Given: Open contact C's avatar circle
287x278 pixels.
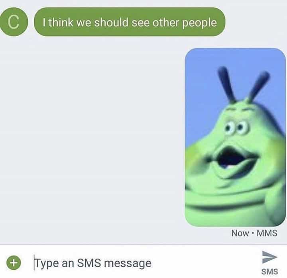Looking at the screenshot, I should click(14, 22).
